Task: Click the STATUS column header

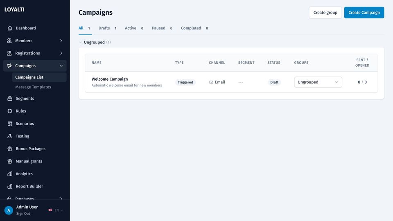Action: [x=274, y=63]
